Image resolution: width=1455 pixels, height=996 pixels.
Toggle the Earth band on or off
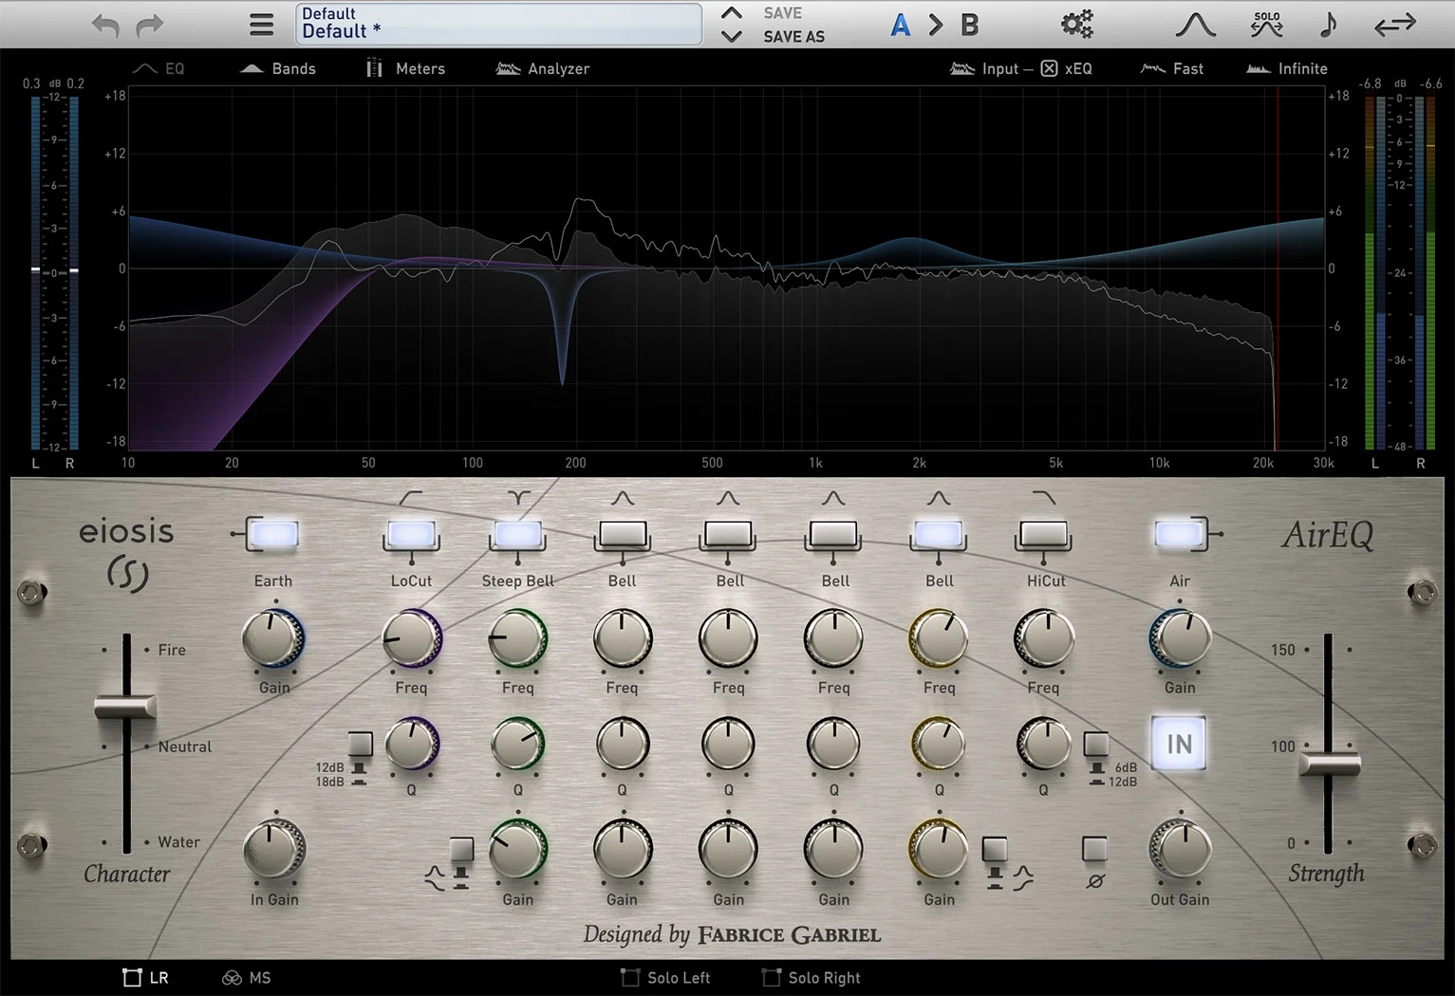(272, 534)
